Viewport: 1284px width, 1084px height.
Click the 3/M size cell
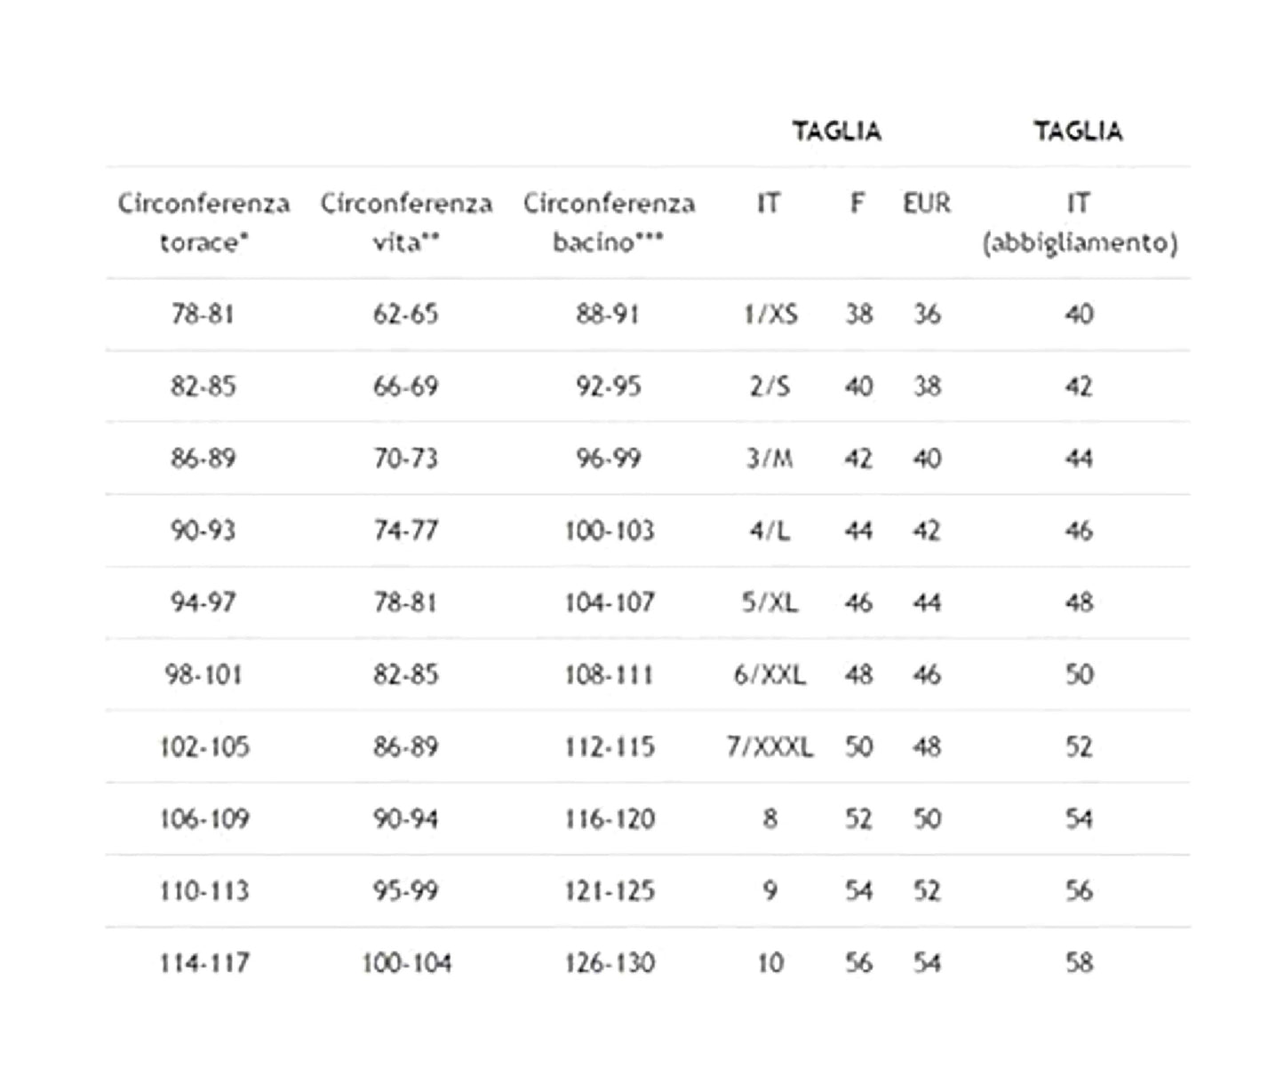[x=770, y=458]
